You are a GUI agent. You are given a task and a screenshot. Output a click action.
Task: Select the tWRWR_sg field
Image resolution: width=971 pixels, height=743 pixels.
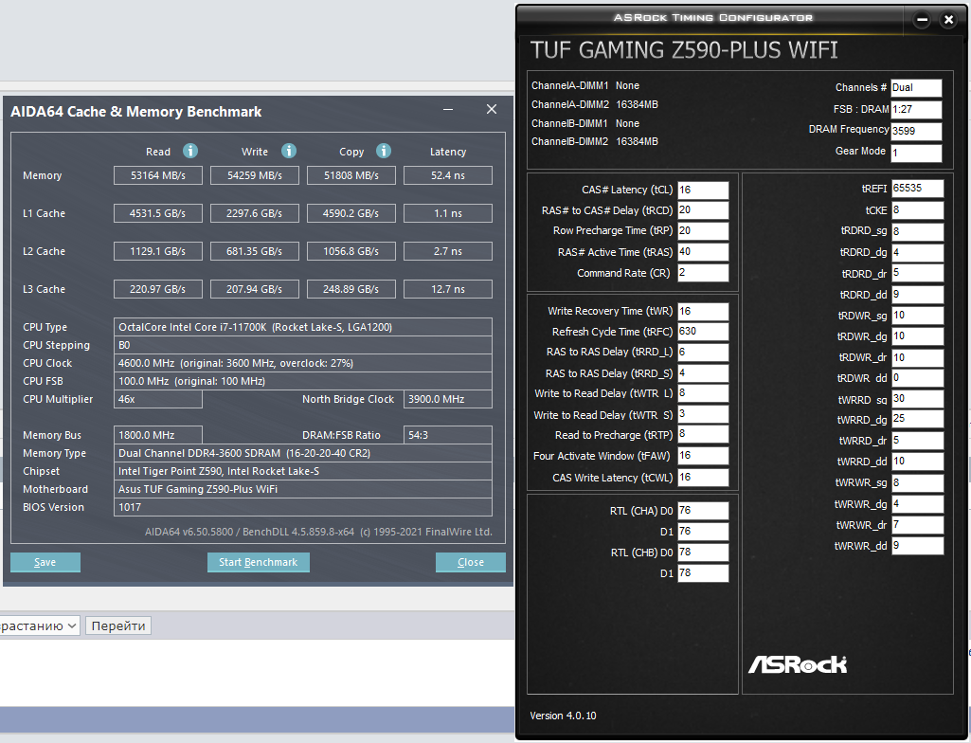point(917,482)
